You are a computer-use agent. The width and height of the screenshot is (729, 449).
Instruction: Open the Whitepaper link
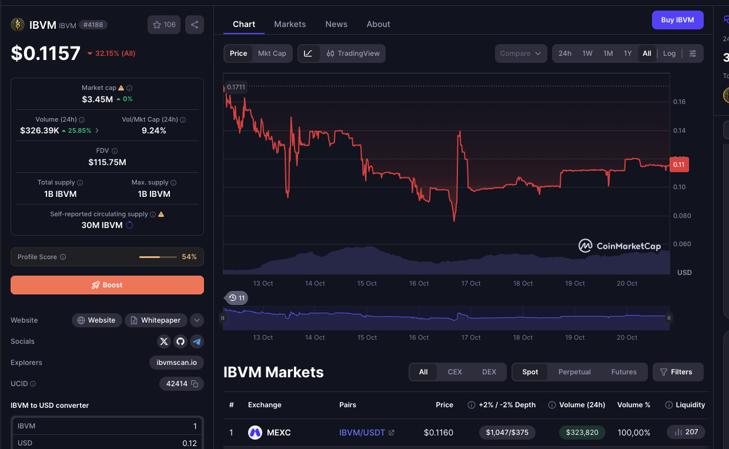tap(156, 320)
